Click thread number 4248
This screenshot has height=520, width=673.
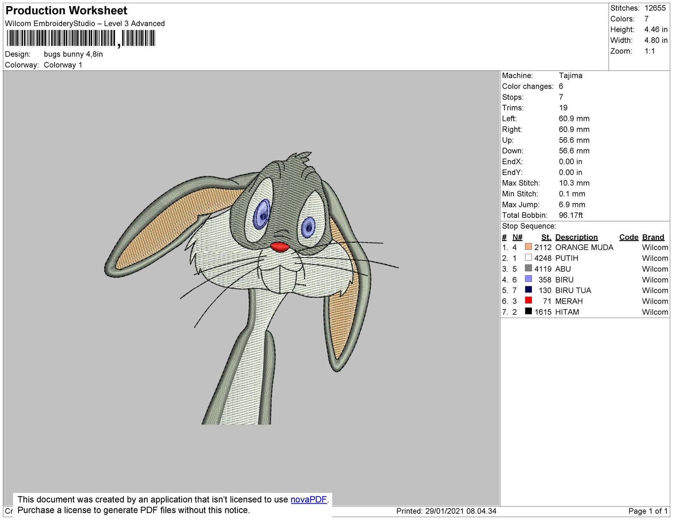point(543,258)
